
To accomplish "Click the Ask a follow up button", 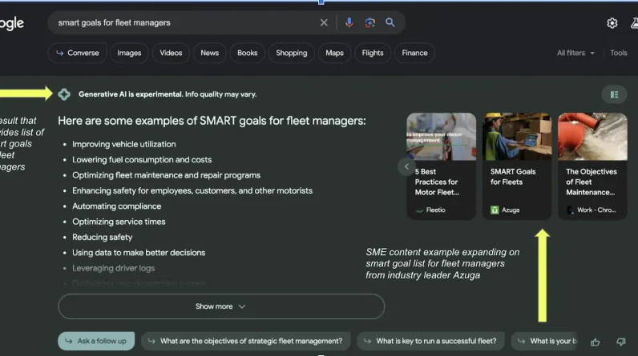I will coord(96,341).
